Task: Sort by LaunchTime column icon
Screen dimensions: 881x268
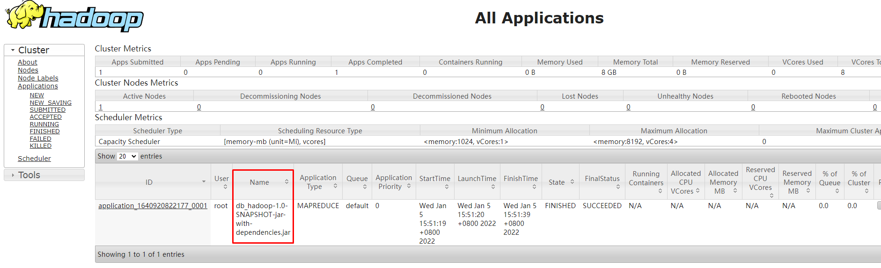Action: (x=493, y=187)
